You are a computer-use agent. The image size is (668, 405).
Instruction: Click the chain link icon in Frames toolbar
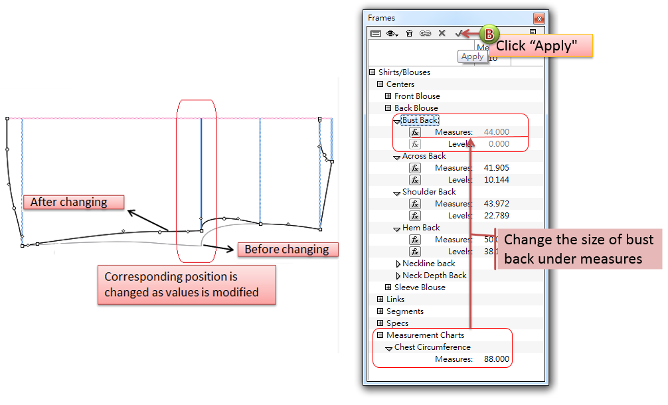[425, 33]
